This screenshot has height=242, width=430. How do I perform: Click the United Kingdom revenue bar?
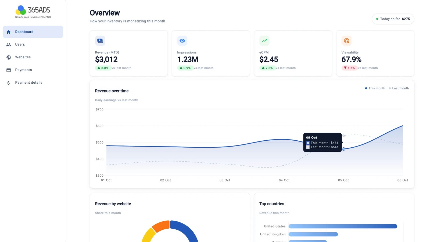(x=313, y=234)
